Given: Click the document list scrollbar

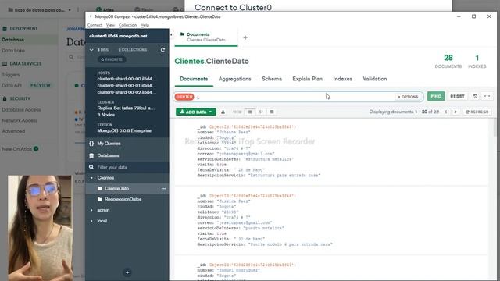Looking at the screenshot, I should click(495, 127).
